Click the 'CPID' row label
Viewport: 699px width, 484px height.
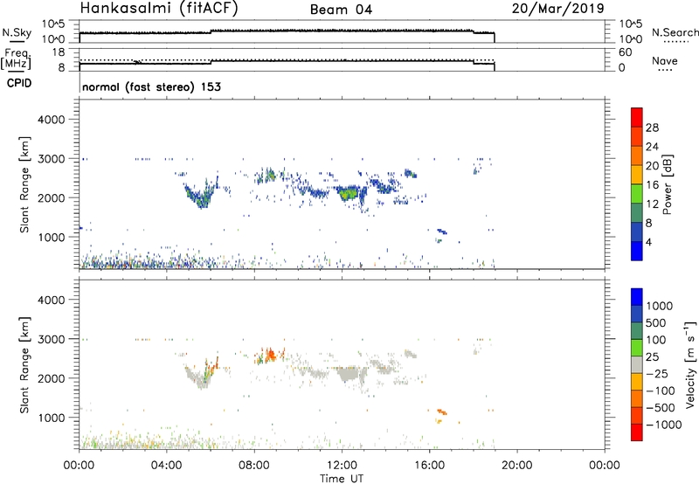coord(19,83)
